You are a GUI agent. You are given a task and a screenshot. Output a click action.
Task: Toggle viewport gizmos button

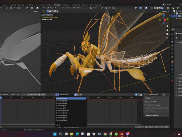tap(140, 8)
